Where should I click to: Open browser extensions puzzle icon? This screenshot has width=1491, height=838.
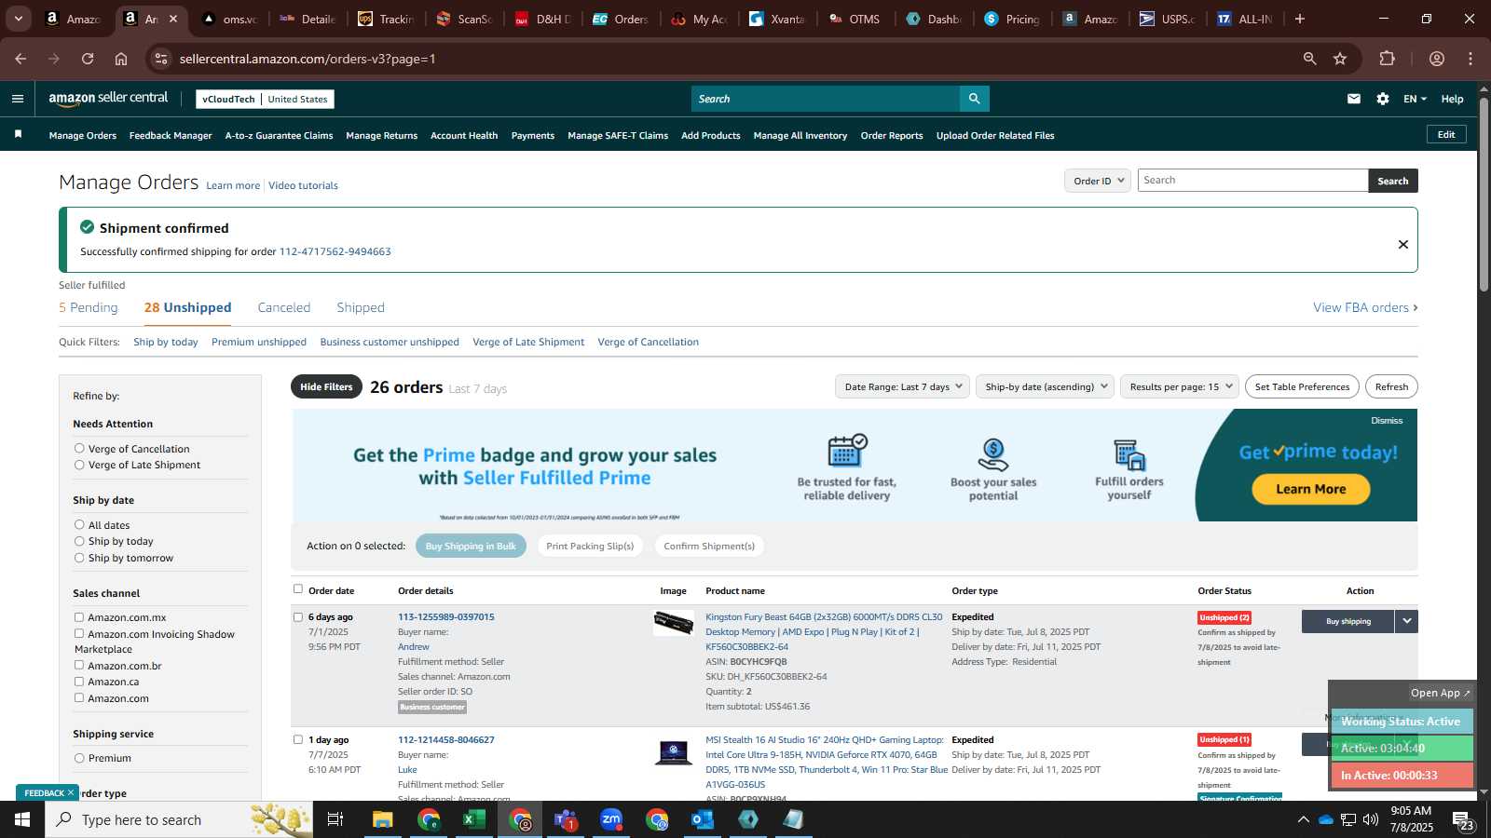1388,59
